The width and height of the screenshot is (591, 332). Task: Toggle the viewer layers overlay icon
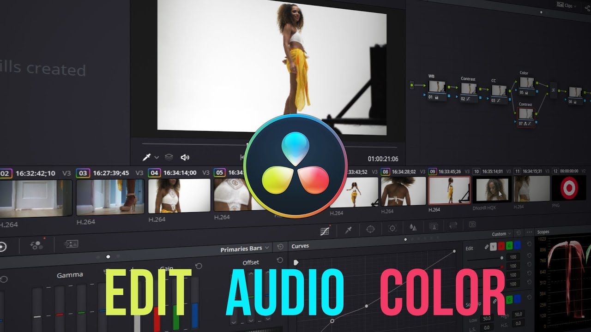[x=169, y=157]
